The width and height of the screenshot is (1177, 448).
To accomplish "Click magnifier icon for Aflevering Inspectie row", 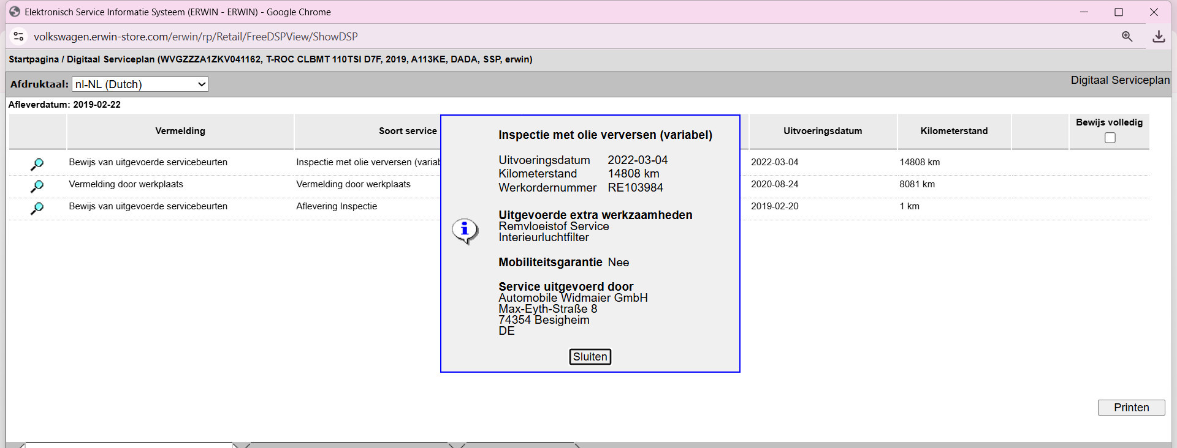I will [37, 207].
